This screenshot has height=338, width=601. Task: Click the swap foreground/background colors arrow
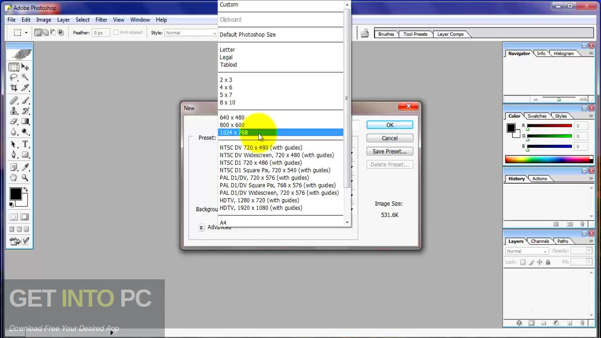point(25,189)
